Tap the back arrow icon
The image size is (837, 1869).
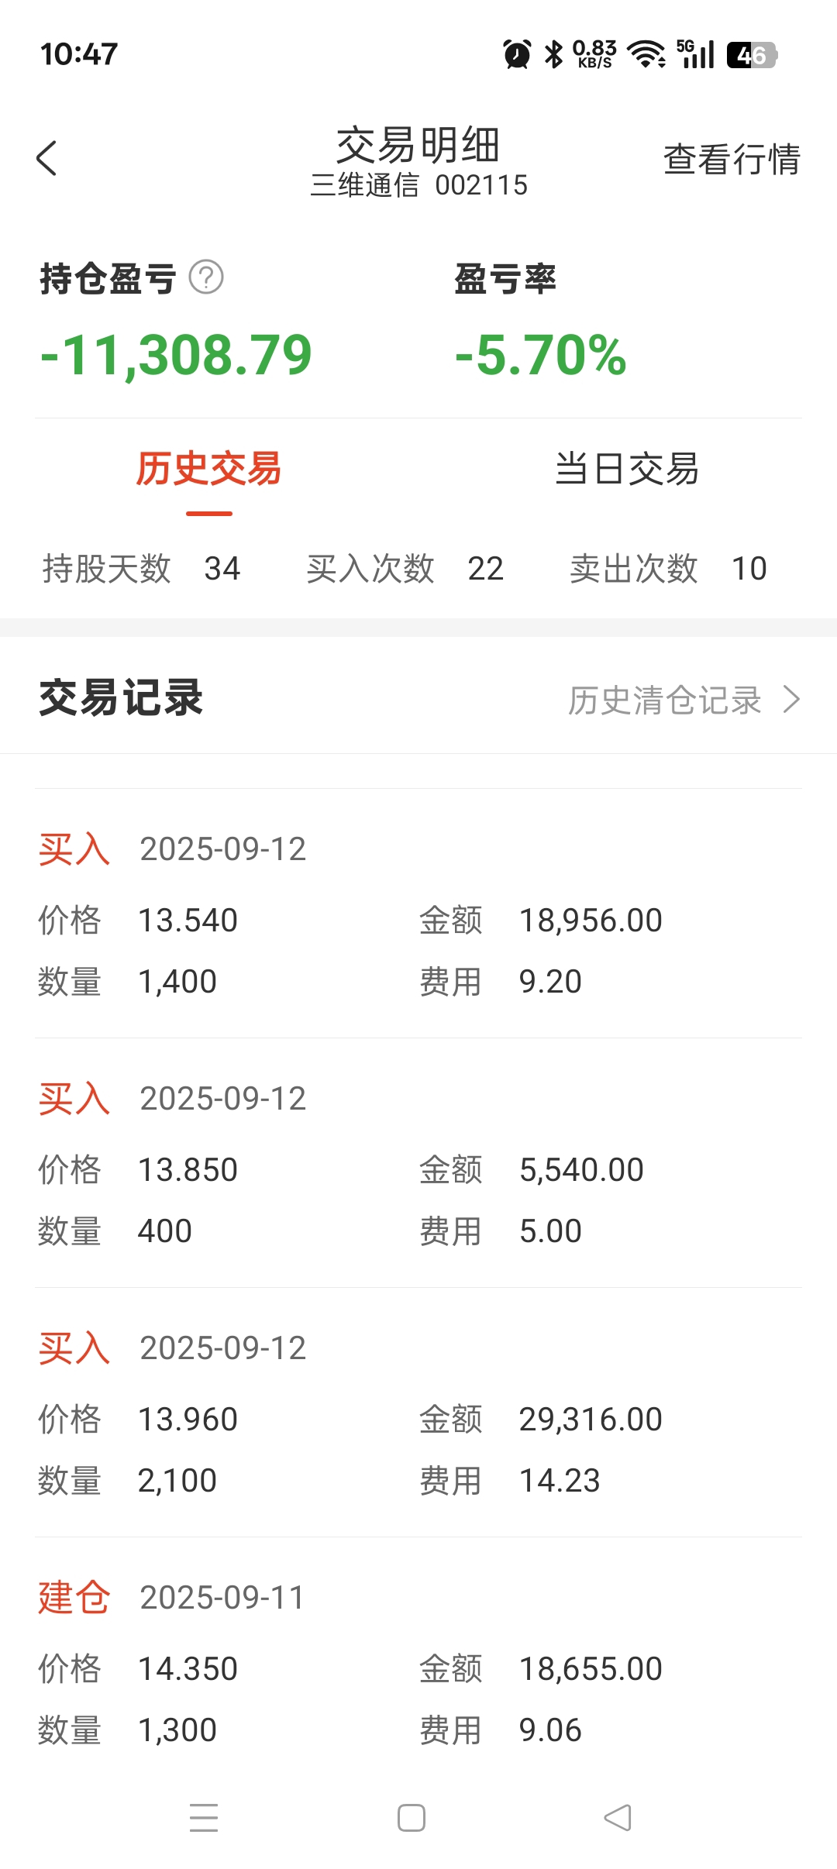coord(46,159)
